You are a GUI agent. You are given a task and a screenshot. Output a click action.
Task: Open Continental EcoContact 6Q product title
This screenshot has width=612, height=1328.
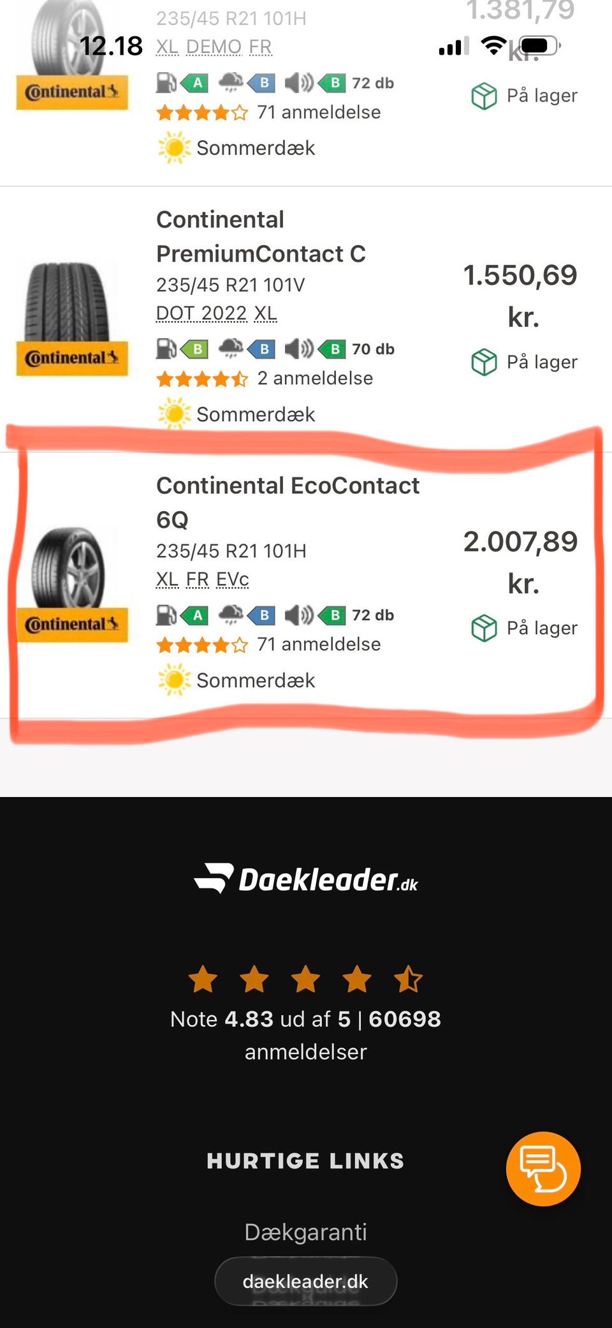click(288, 502)
